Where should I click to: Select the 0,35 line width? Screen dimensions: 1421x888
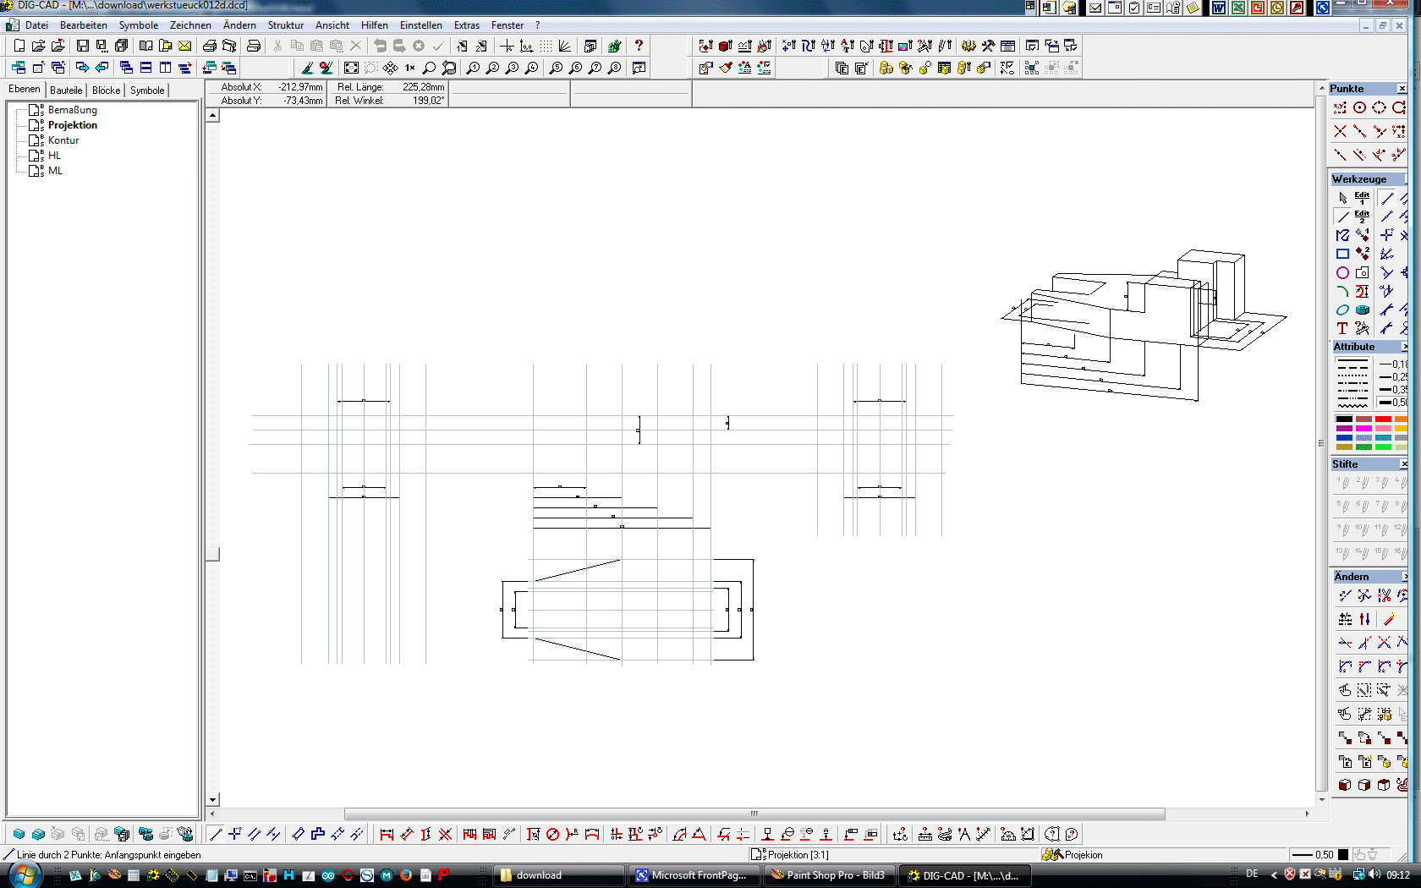[x=1393, y=390]
